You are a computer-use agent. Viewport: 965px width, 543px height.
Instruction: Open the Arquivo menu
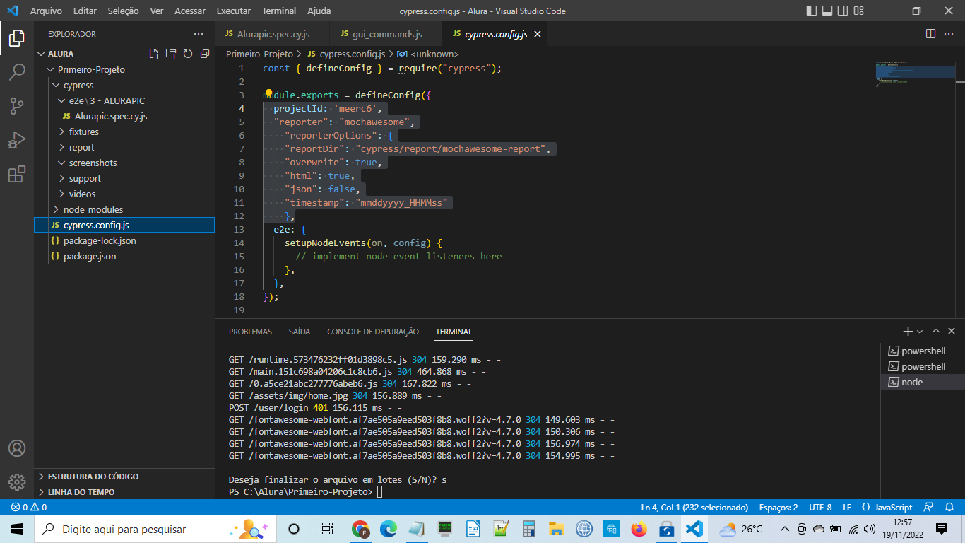tap(46, 11)
